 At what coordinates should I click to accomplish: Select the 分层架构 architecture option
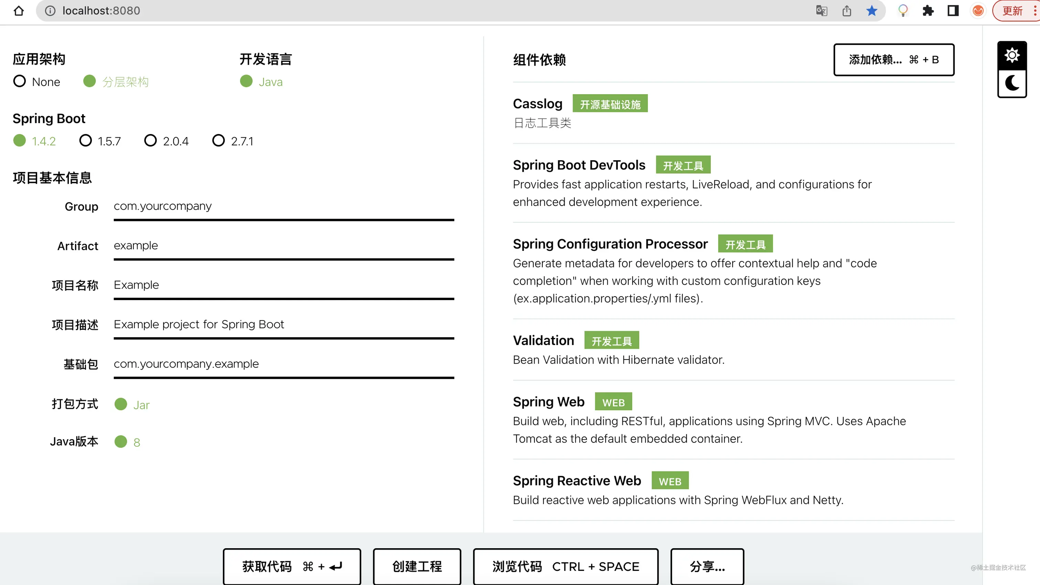[x=116, y=81]
